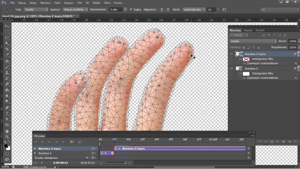Toggle visibility of Inteligentne filtry
Screen dimensions: 300x169
point(240,59)
